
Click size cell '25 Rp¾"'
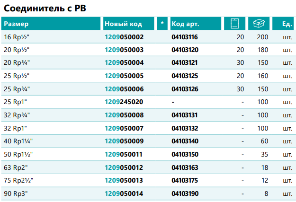[17, 89]
